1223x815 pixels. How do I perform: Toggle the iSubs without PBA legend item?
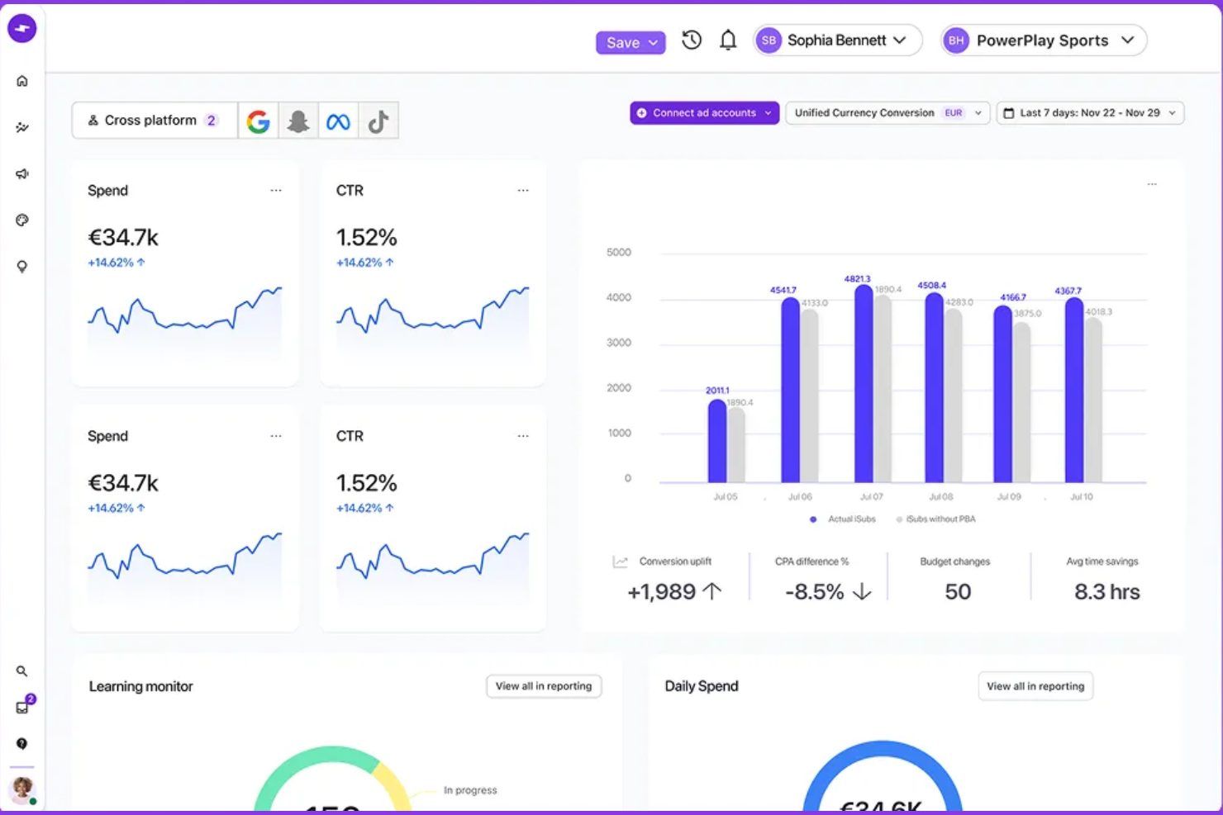click(x=937, y=519)
